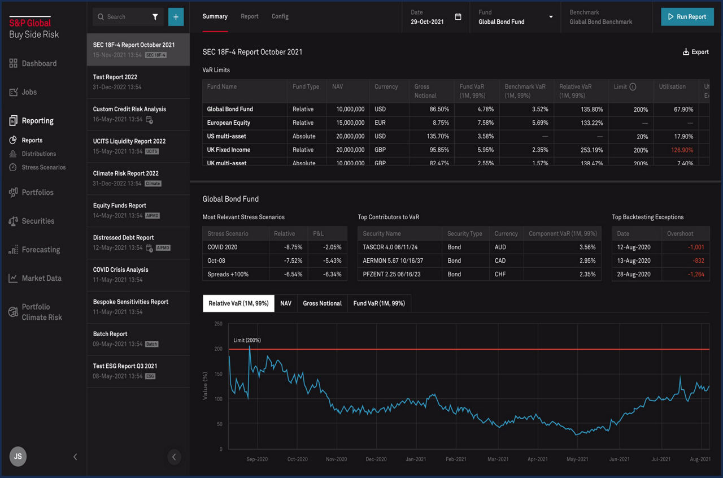723x478 pixels.
Task: Switch to the Config tab
Action: click(x=280, y=16)
